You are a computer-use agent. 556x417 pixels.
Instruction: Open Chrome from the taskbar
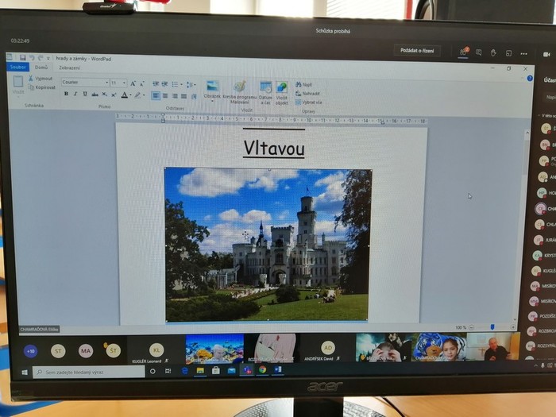tap(262, 370)
